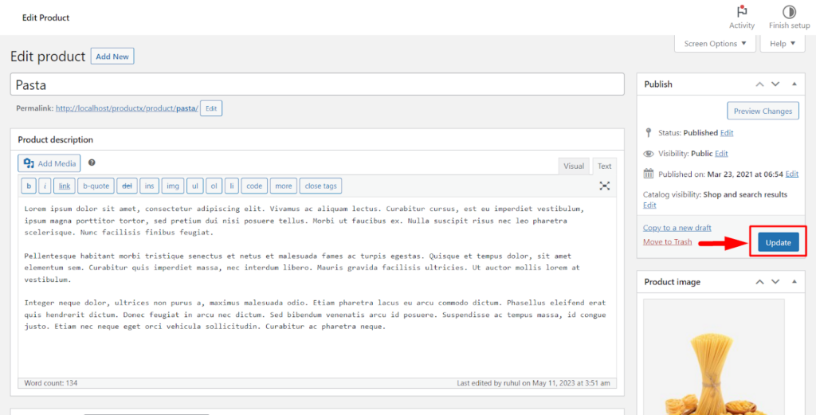This screenshot has height=415, width=816.
Task: Click the li quicktag button
Action: [x=232, y=186]
